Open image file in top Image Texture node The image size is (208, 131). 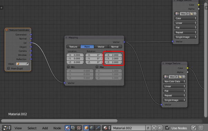pos(191,14)
